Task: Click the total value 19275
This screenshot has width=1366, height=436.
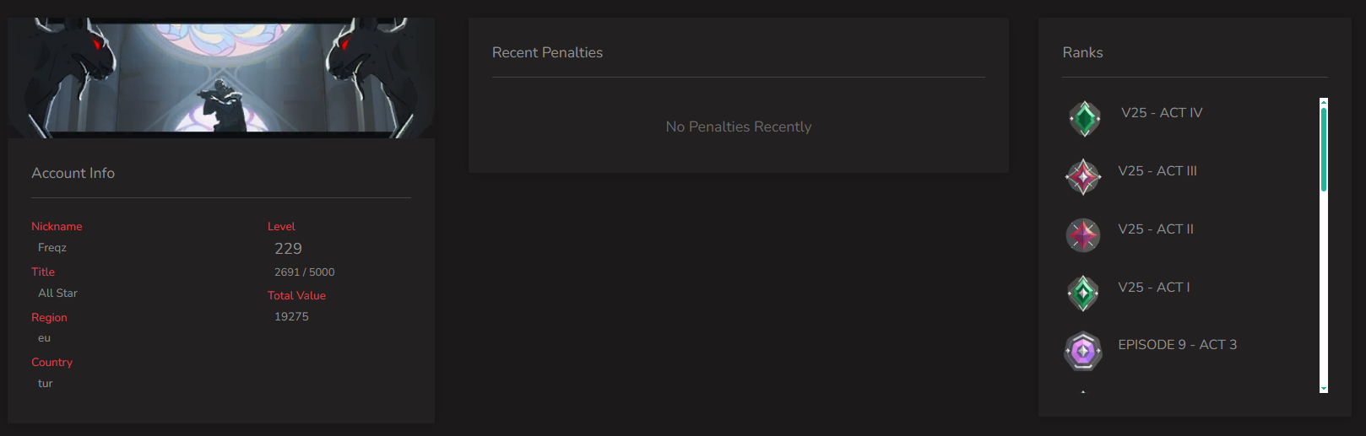Action: [291, 317]
